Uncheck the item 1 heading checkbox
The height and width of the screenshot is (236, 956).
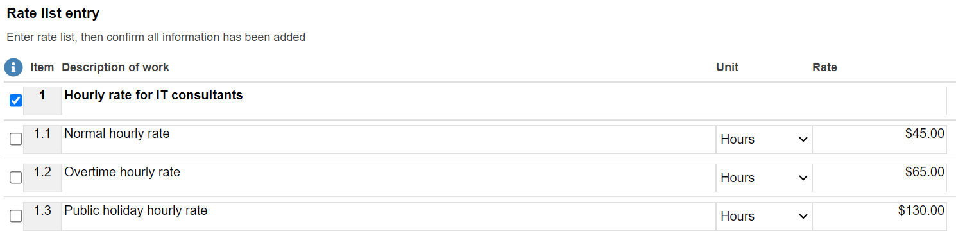(16, 101)
